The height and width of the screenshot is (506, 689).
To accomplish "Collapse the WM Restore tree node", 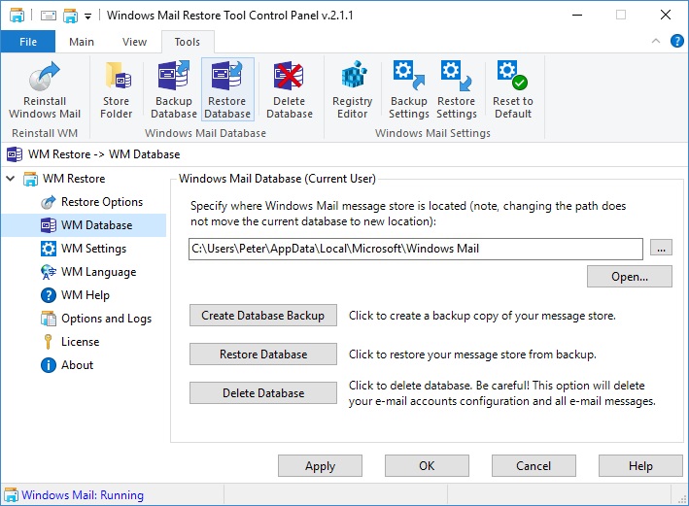I will [11, 179].
